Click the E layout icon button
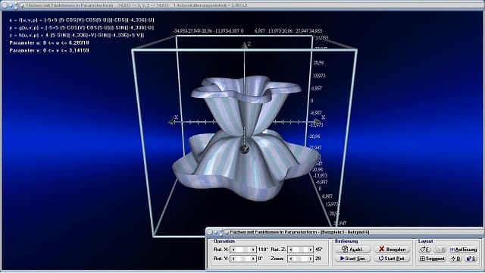 pyautogui.click(x=424, y=249)
